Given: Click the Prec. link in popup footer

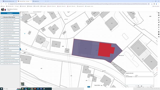Looking at the screenshot, I should click(x=127, y=86).
